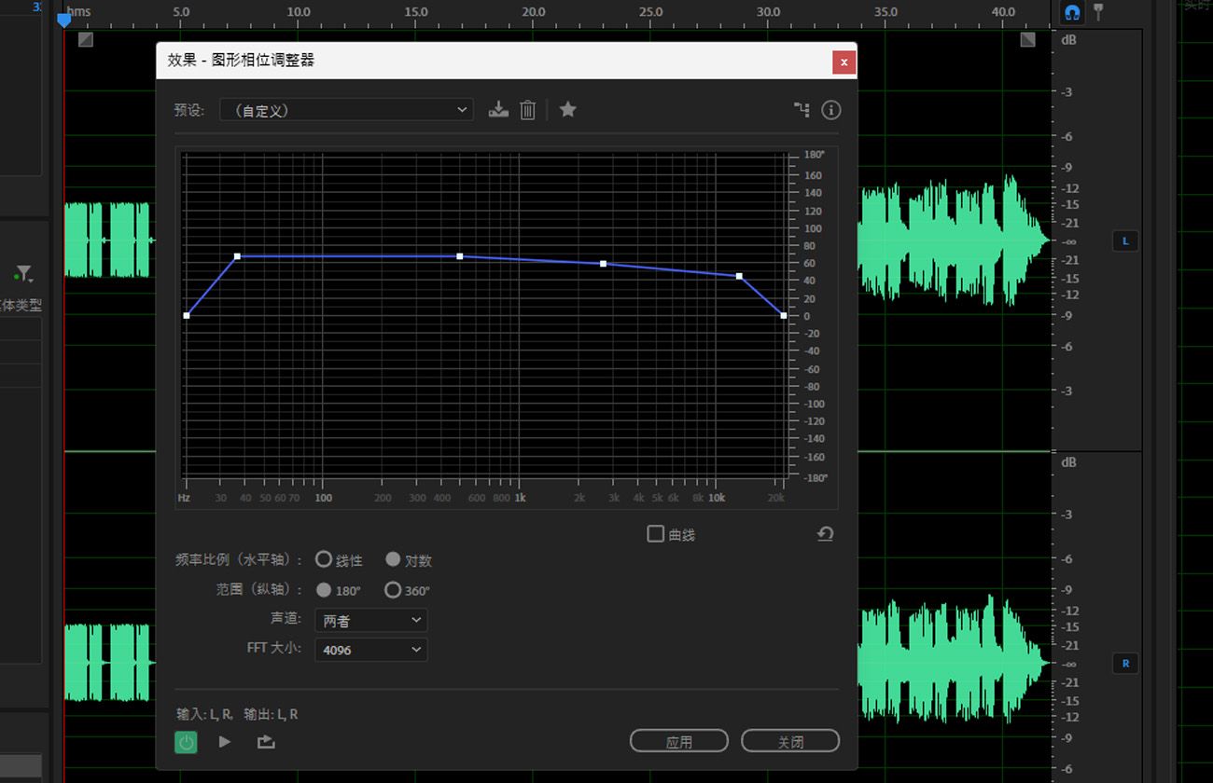Select the curve start point at 0° on the left edge
Image resolution: width=1213 pixels, height=783 pixels.
pyautogui.click(x=187, y=316)
